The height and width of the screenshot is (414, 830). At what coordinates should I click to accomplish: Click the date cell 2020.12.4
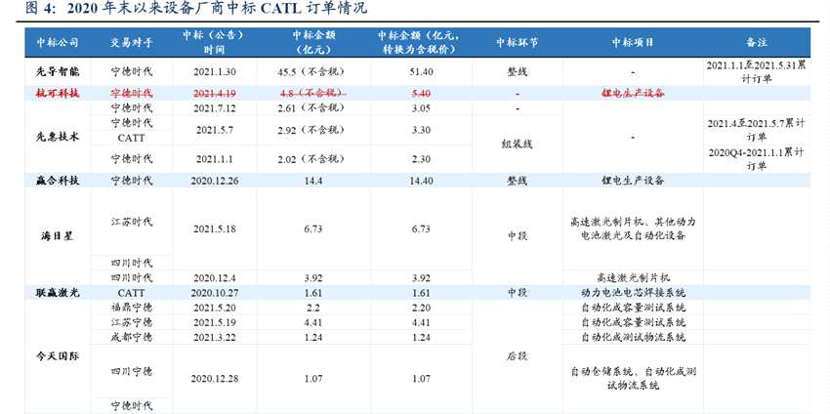click(x=215, y=278)
